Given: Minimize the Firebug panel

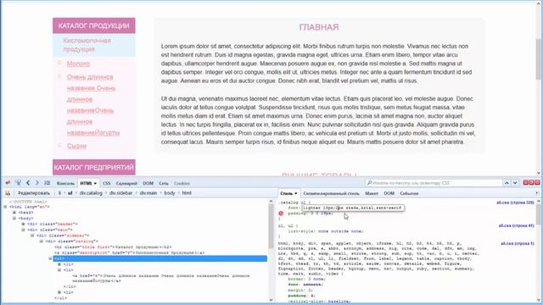Looking at the screenshot, I should point(526,182).
